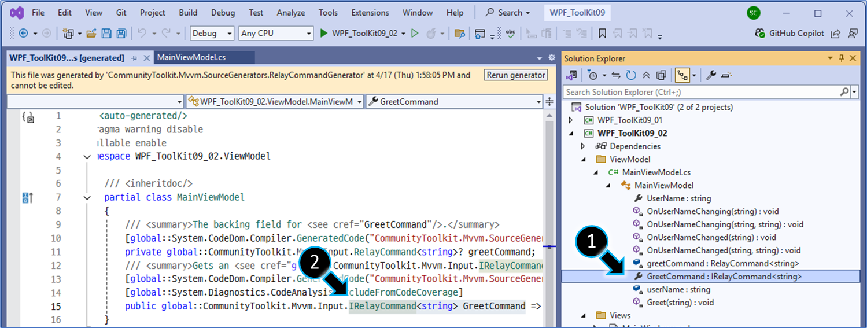Toggle the highlighted class view nesting button
The image size is (867, 328).
pos(683,75)
